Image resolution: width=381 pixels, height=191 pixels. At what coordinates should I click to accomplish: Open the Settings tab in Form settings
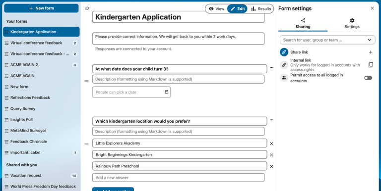click(352, 24)
